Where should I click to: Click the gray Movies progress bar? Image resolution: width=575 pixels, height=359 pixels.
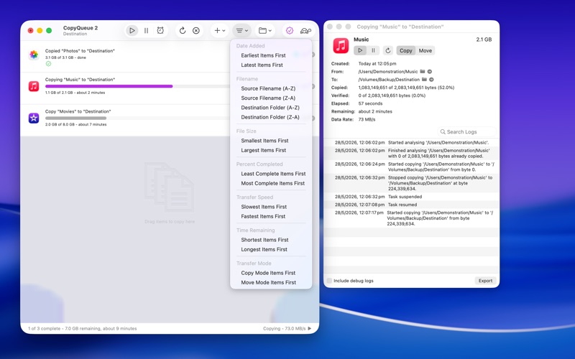tap(76, 118)
